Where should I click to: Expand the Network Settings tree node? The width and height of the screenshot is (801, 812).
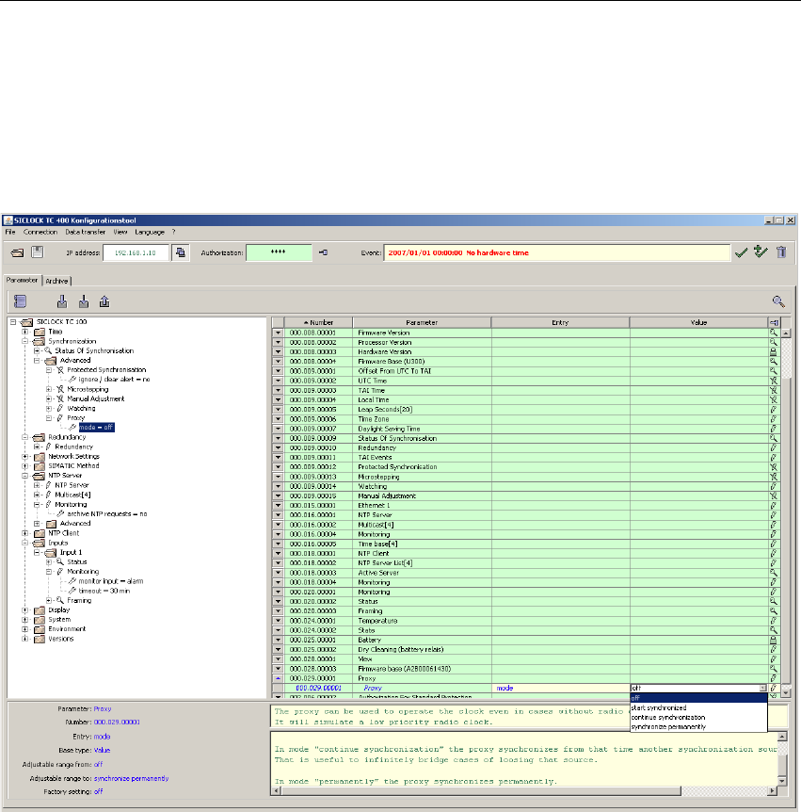[24, 456]
